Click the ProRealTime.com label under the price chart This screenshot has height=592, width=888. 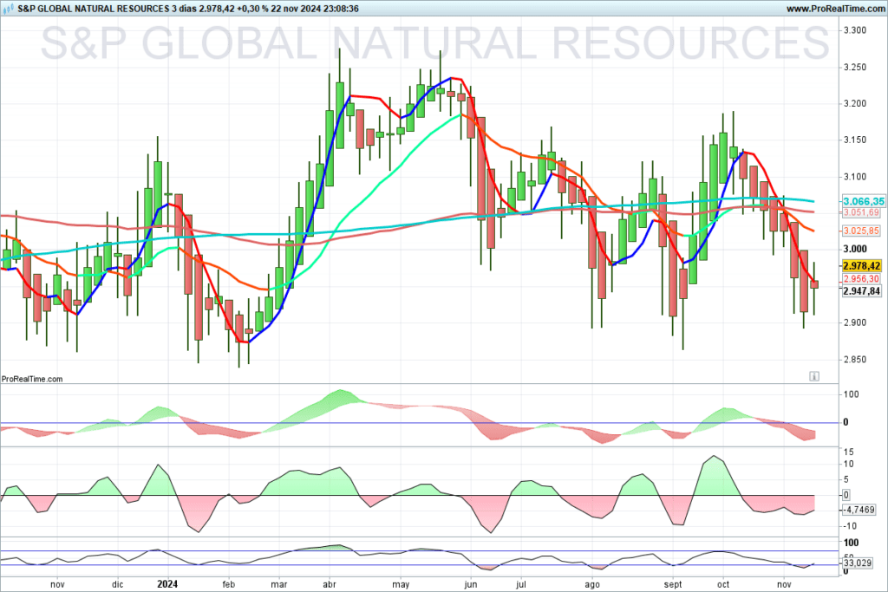[x=32, y=379]
